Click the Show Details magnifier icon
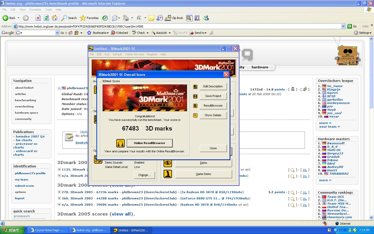374x234 pixels. point(195,115)
